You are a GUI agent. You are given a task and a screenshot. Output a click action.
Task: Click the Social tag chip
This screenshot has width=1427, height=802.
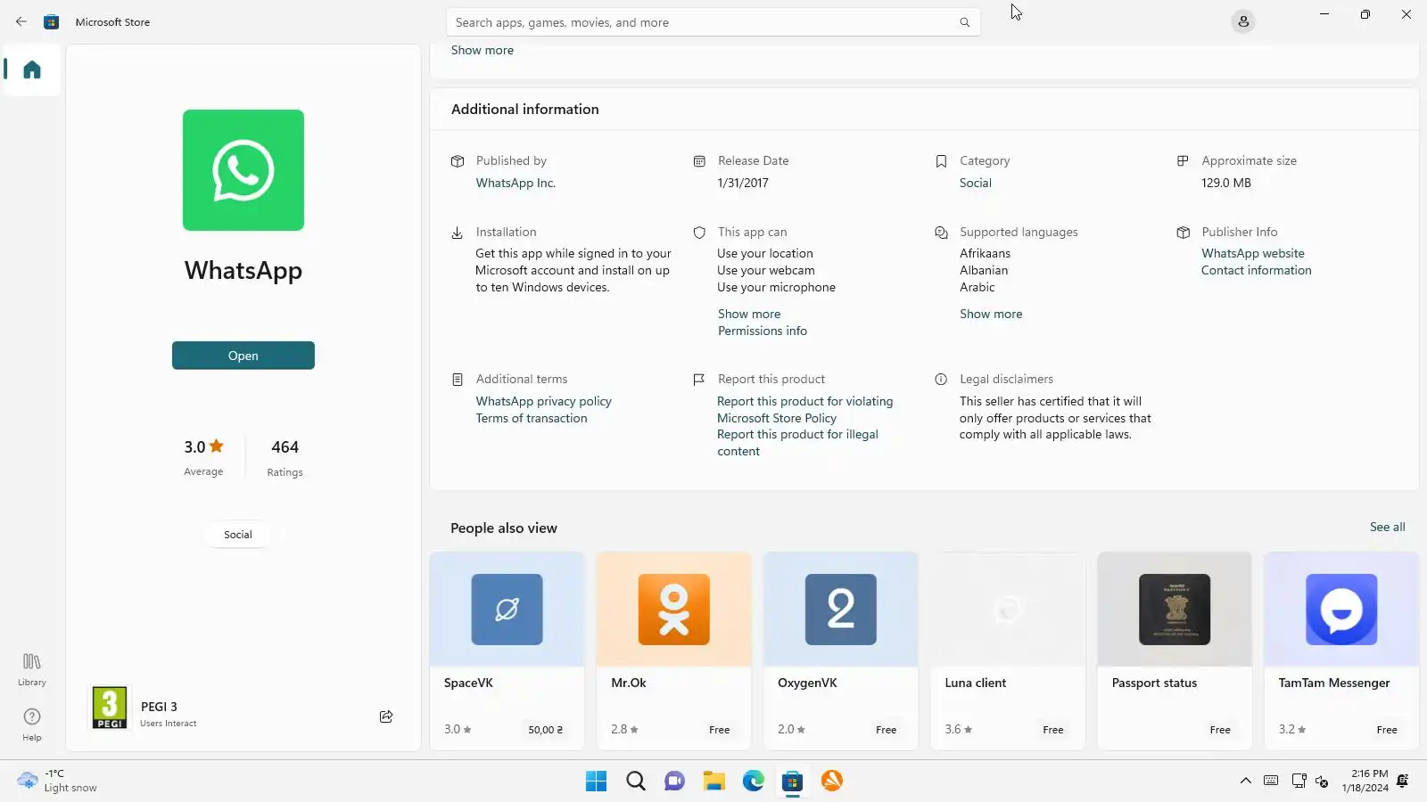[238, 535]
